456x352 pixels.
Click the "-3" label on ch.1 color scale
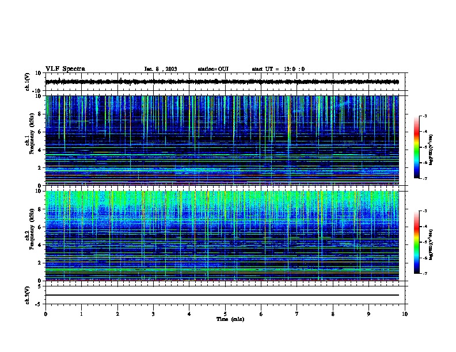[x=424, y=116]
